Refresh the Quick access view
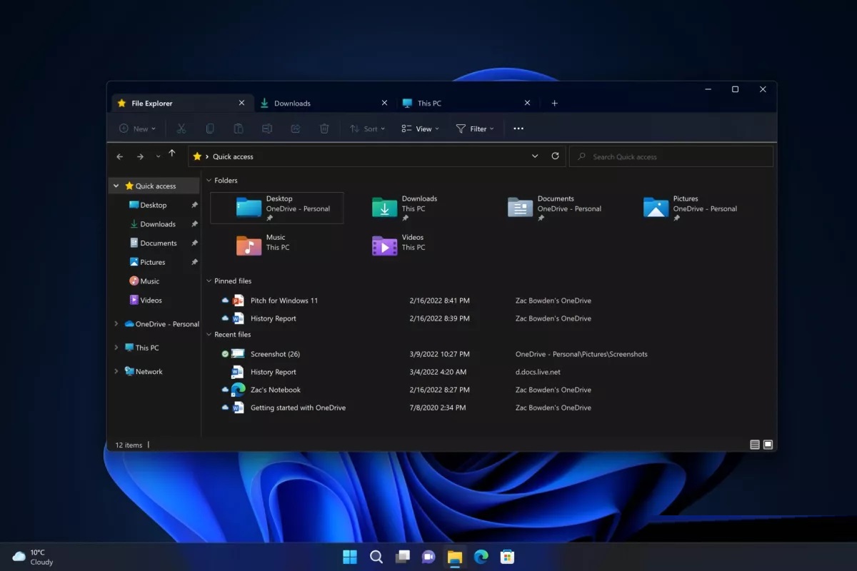Image resolution: width=857 pixels, height=571 pixels. (555, 156)
